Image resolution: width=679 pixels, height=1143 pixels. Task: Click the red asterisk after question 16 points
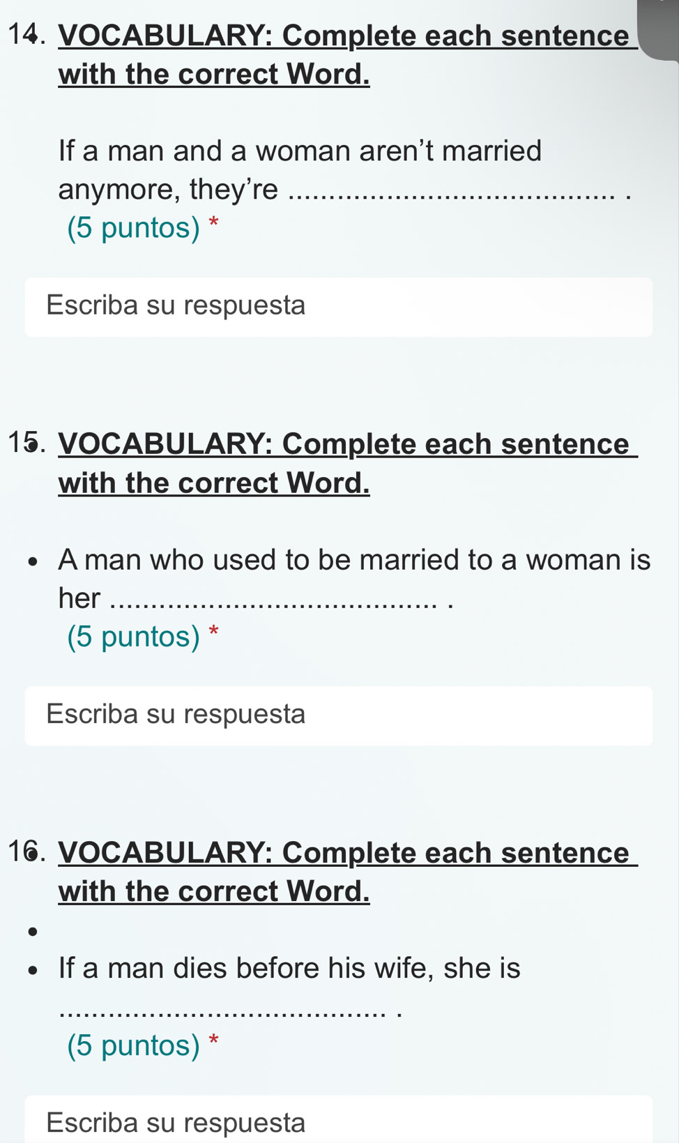coord(213,1043)
